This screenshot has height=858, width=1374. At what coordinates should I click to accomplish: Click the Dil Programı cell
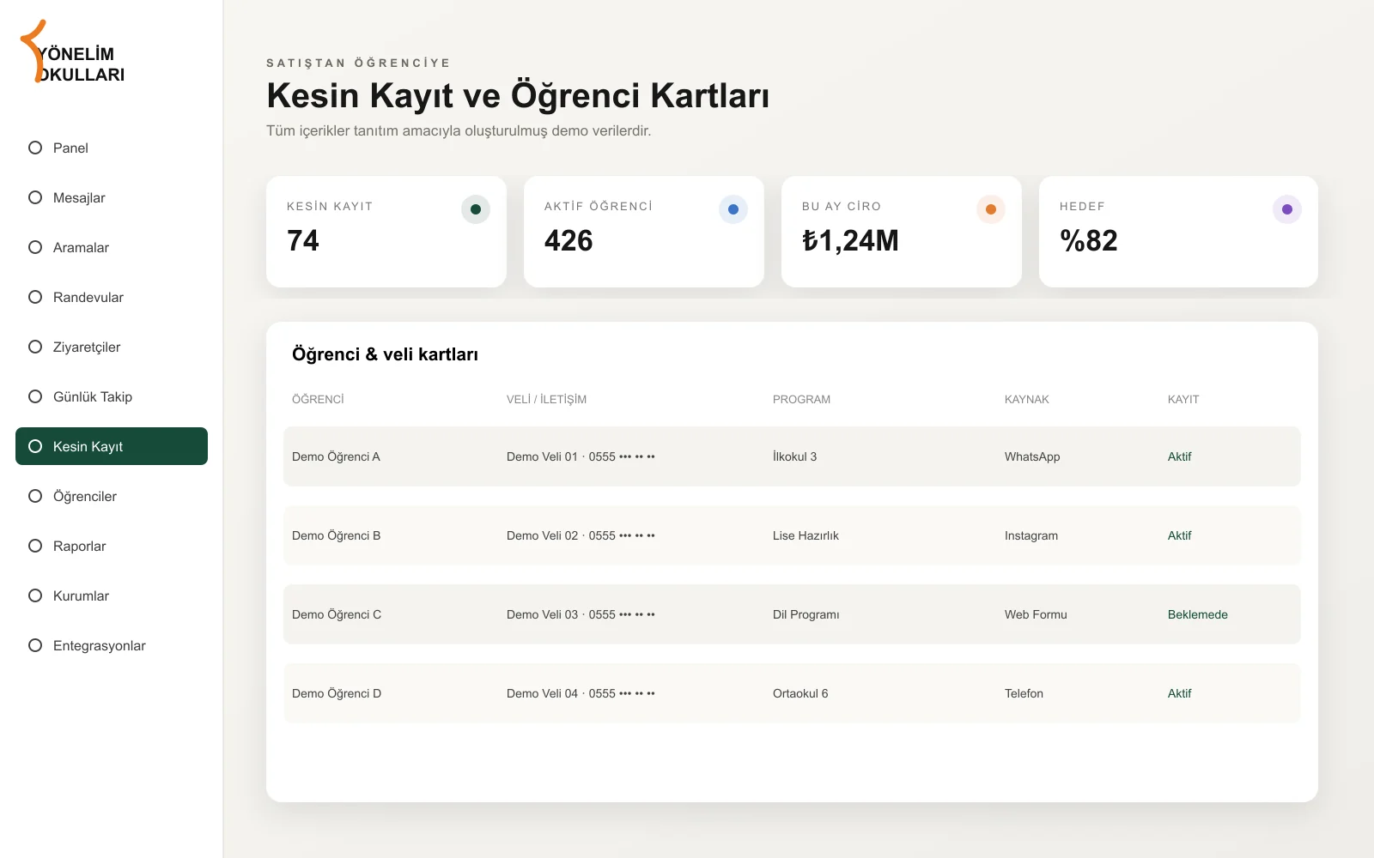click(x=806, y=614)
